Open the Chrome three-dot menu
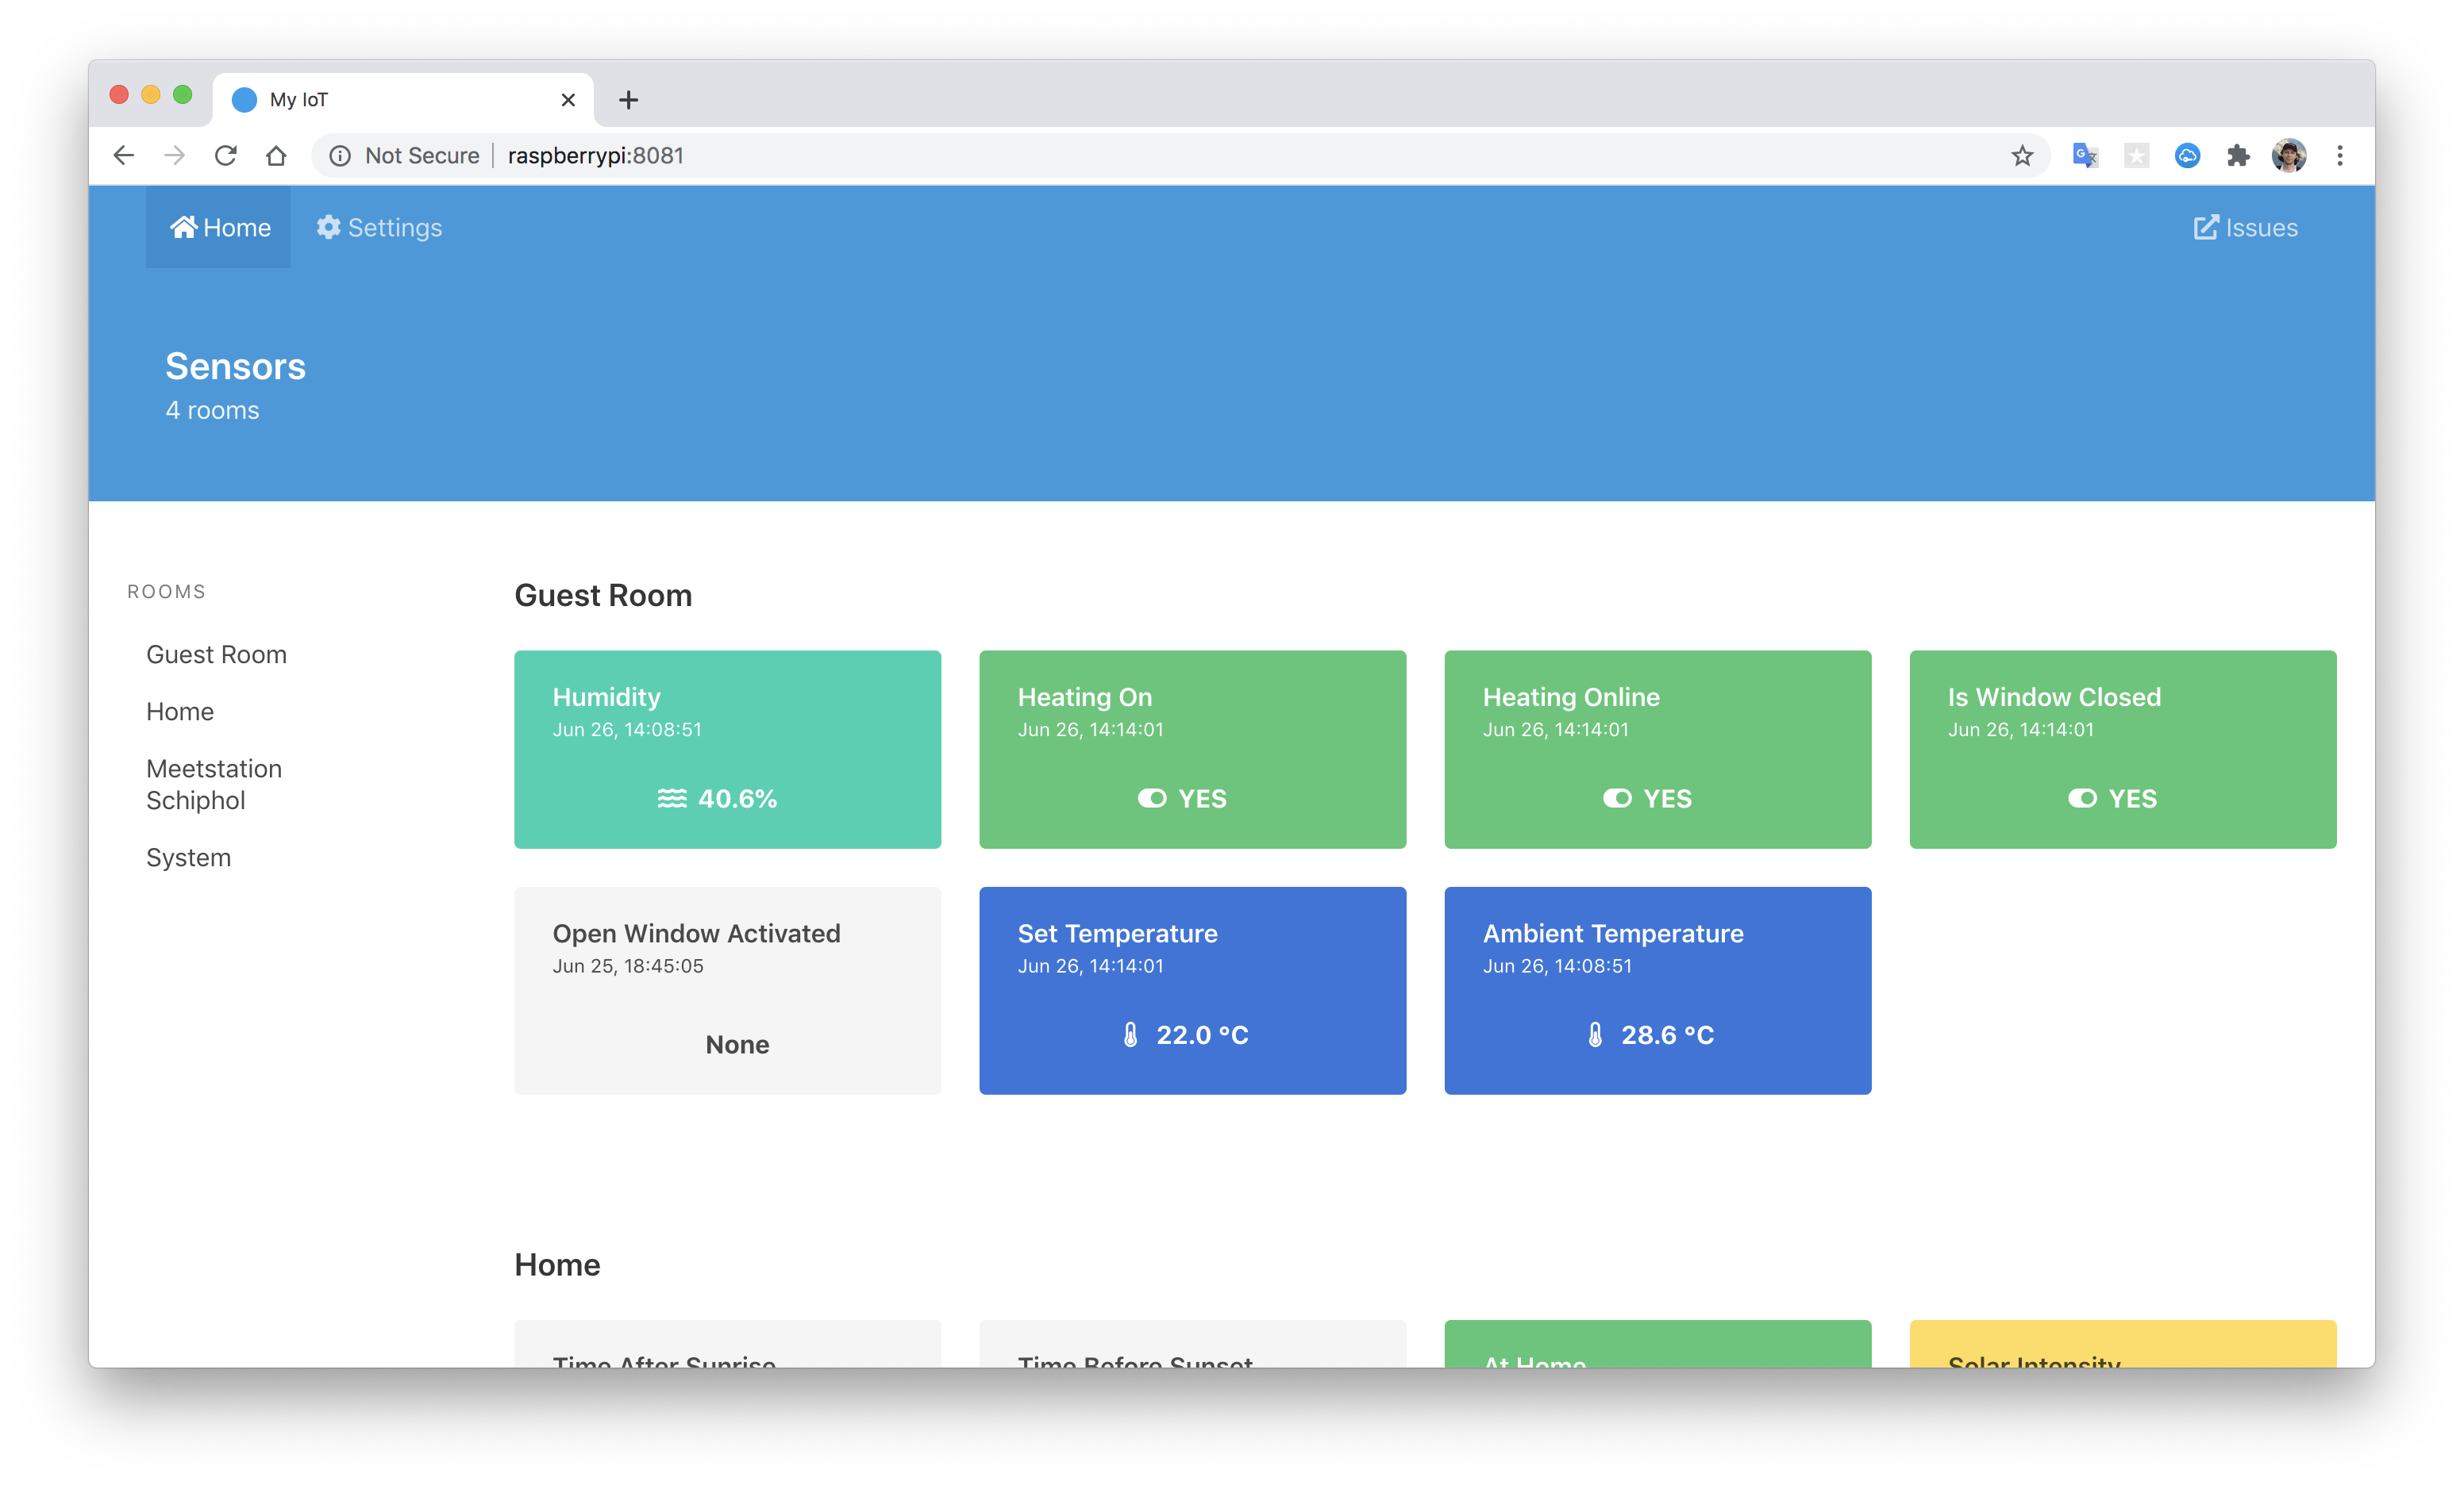The height and width of the screenshot is (1485, 2464). tap(2340, 156)
